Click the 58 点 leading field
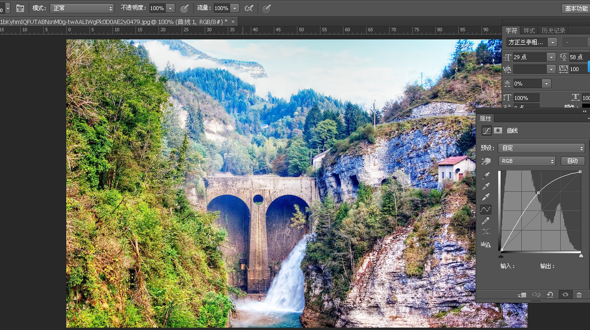 579,57
